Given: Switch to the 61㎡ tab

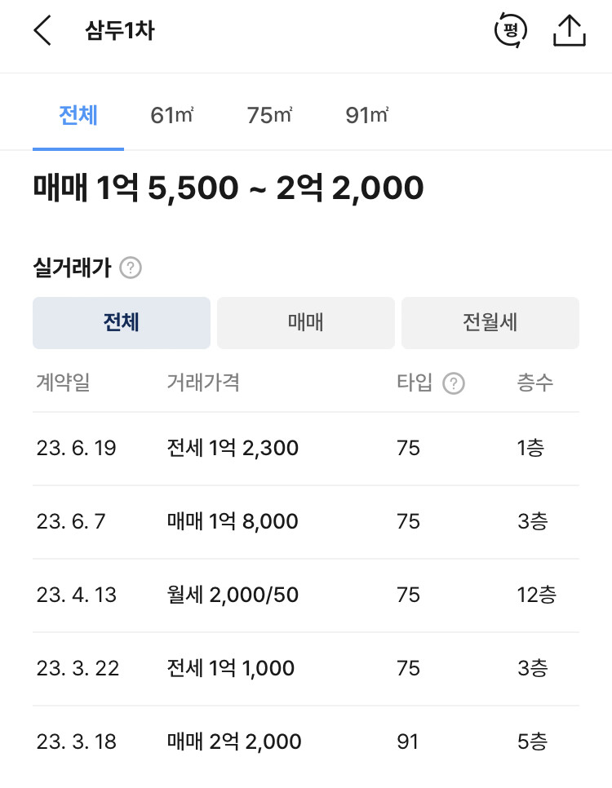Looking at the screenshot, I should pos(171,116).
